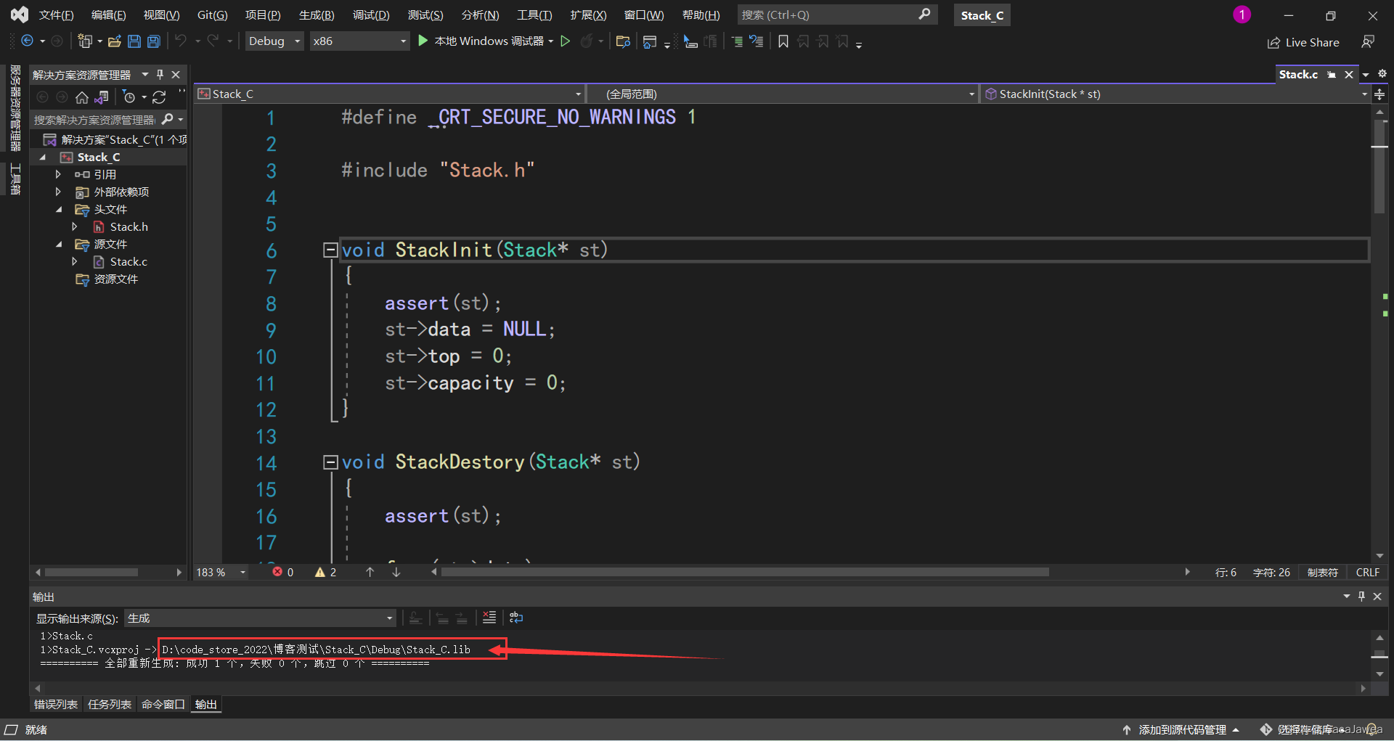
Task: Expand the 引用 tree node
Action: (x=58, y=174)
